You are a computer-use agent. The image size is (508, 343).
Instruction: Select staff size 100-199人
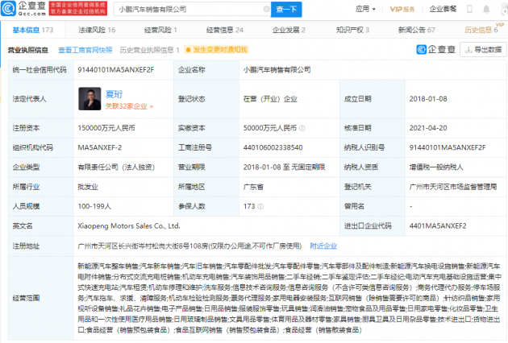[x=94, y=206]
